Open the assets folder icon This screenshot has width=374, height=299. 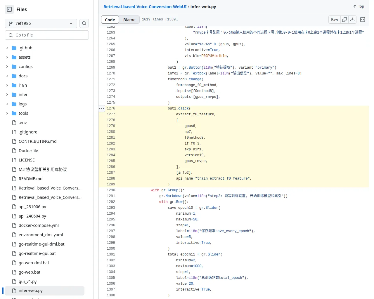tap(14, 57)
